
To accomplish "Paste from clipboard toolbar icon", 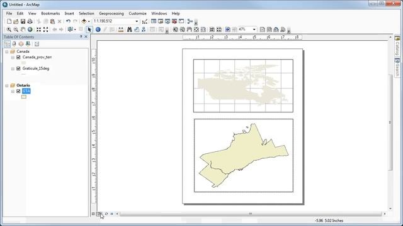I will (52, 21).
